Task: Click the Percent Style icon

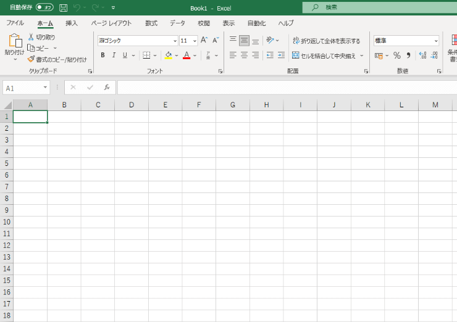Action: (x=396, y=56)
